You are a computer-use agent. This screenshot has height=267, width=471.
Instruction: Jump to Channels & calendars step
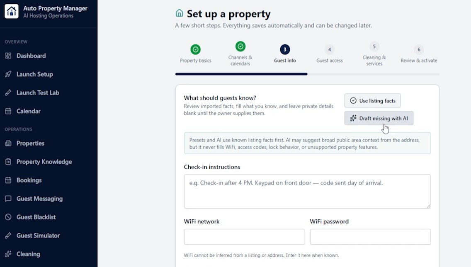pos(240,54)
